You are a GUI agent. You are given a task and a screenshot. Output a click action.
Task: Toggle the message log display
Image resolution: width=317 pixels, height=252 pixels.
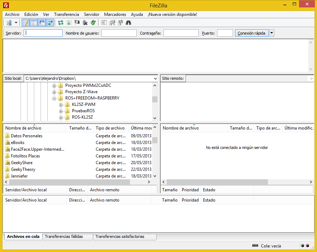pos(26,23)
